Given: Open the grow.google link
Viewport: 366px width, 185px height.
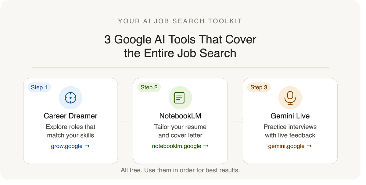Looking at the screenshot, I should (x=70, y=146).
